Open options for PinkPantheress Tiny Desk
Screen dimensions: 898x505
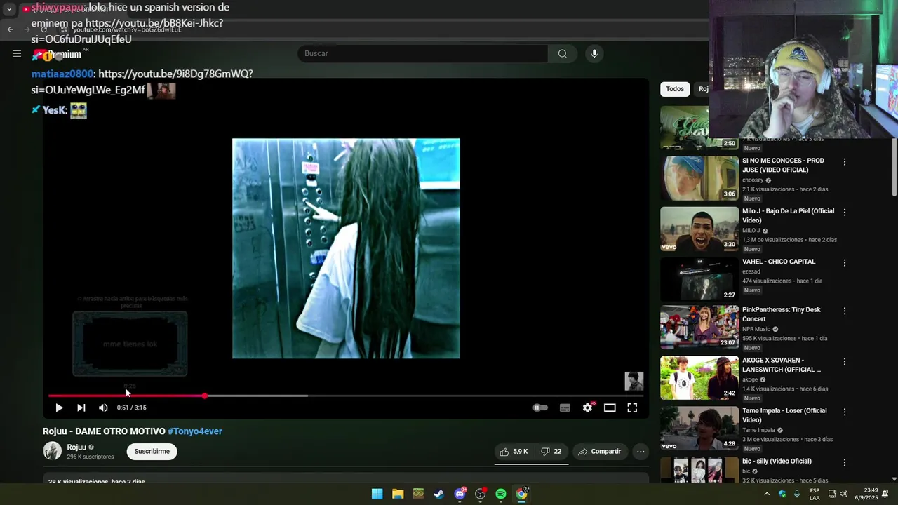coord(845,311)
